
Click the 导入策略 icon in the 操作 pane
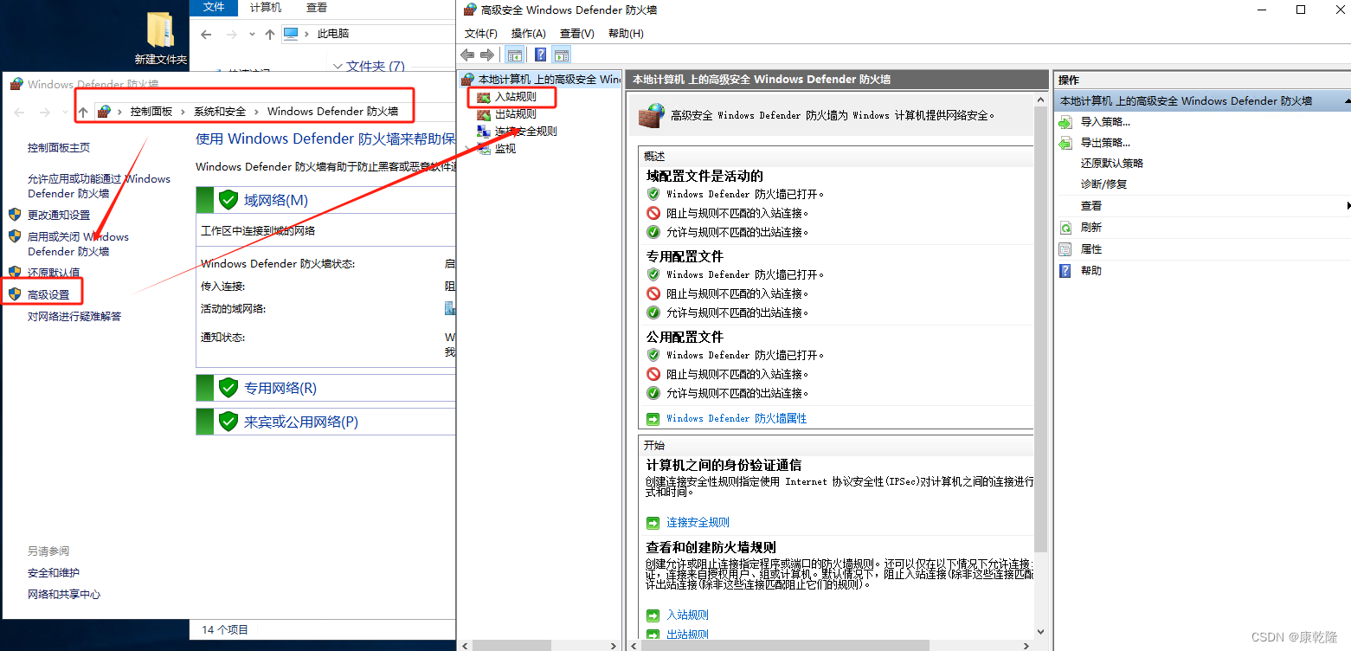click(1065, 121)
